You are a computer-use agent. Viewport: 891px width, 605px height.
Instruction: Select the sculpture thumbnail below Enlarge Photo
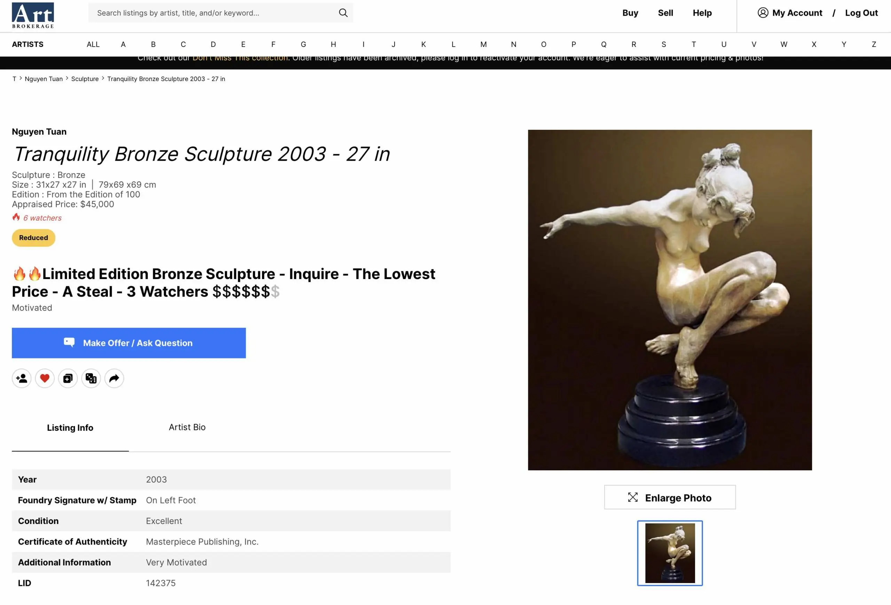pos(670,553)
